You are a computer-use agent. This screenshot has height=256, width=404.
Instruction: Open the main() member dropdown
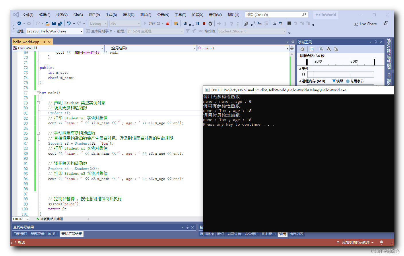click(243, 48)
